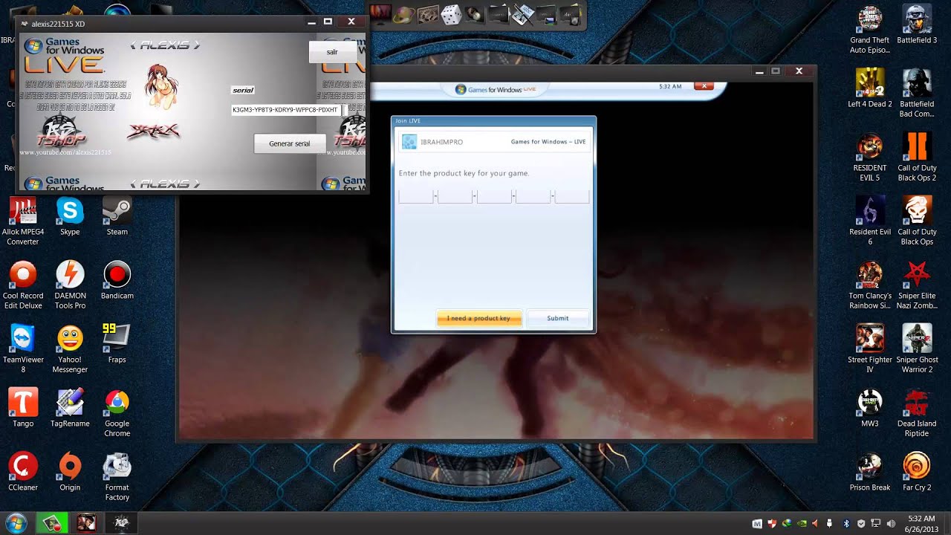Image resolution: width=951 pixels, height=535 pixels.
Task: Select the Format Factory icon
Action: coord(117,467)
